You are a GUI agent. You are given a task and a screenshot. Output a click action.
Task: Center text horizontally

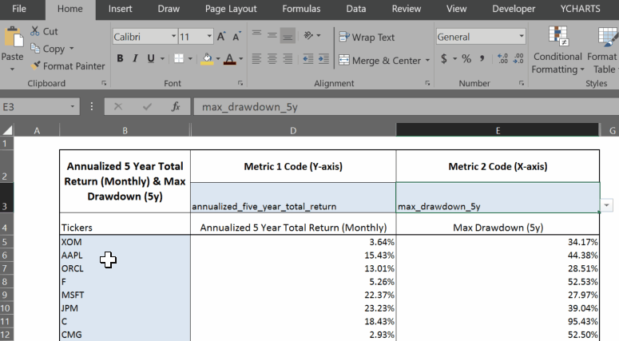pos(272,59)
